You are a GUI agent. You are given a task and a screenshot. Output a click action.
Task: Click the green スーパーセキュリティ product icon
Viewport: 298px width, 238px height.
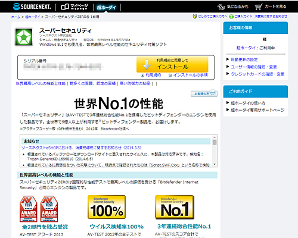pos(24,37)
